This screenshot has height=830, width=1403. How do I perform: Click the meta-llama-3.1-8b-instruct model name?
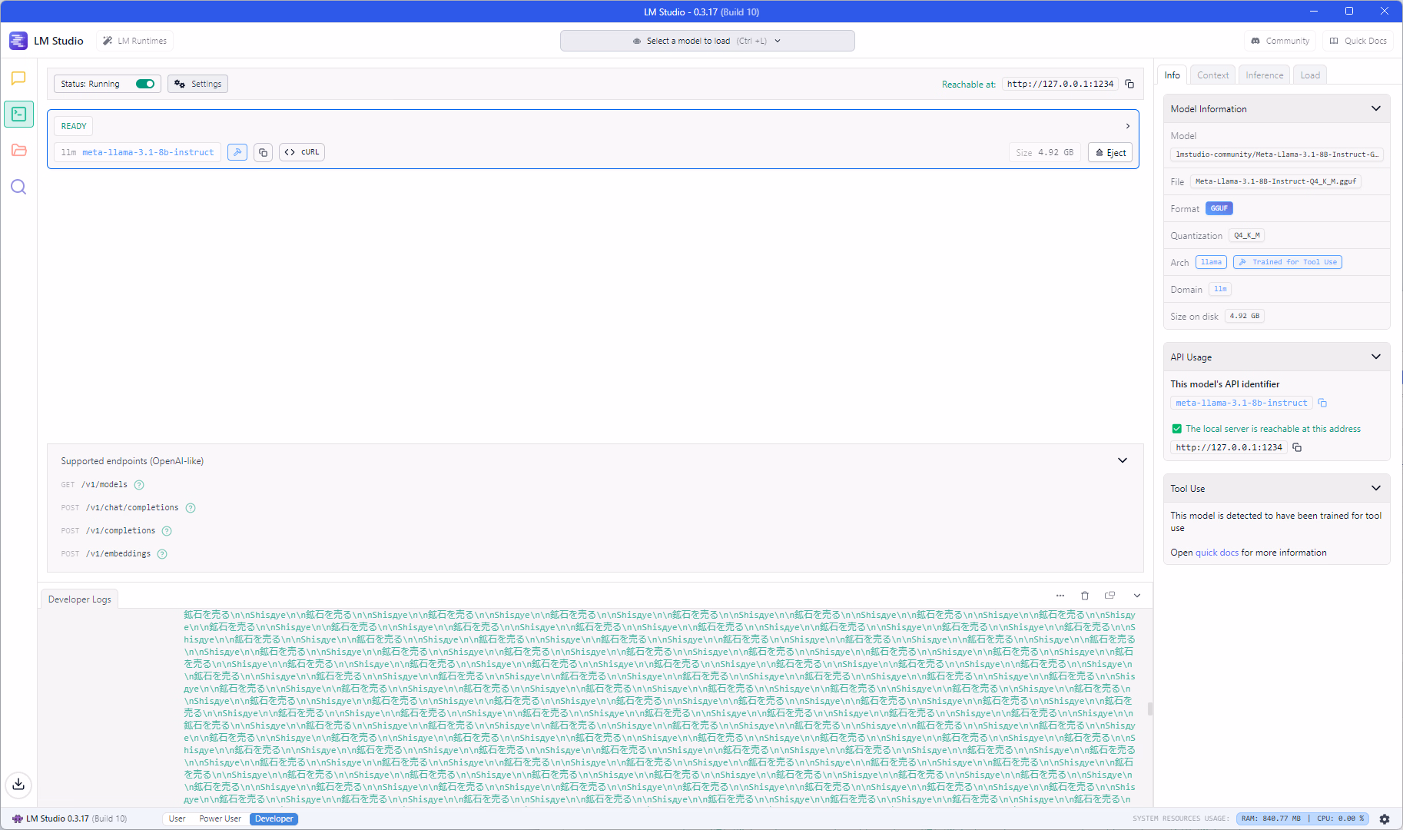[148, 152]
